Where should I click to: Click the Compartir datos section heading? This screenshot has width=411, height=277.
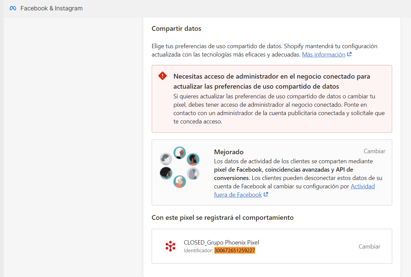[x=176, y=28]
